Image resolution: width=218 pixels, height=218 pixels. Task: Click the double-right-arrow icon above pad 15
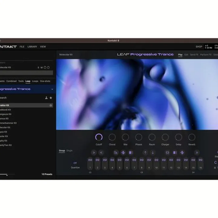coord(197,153)
